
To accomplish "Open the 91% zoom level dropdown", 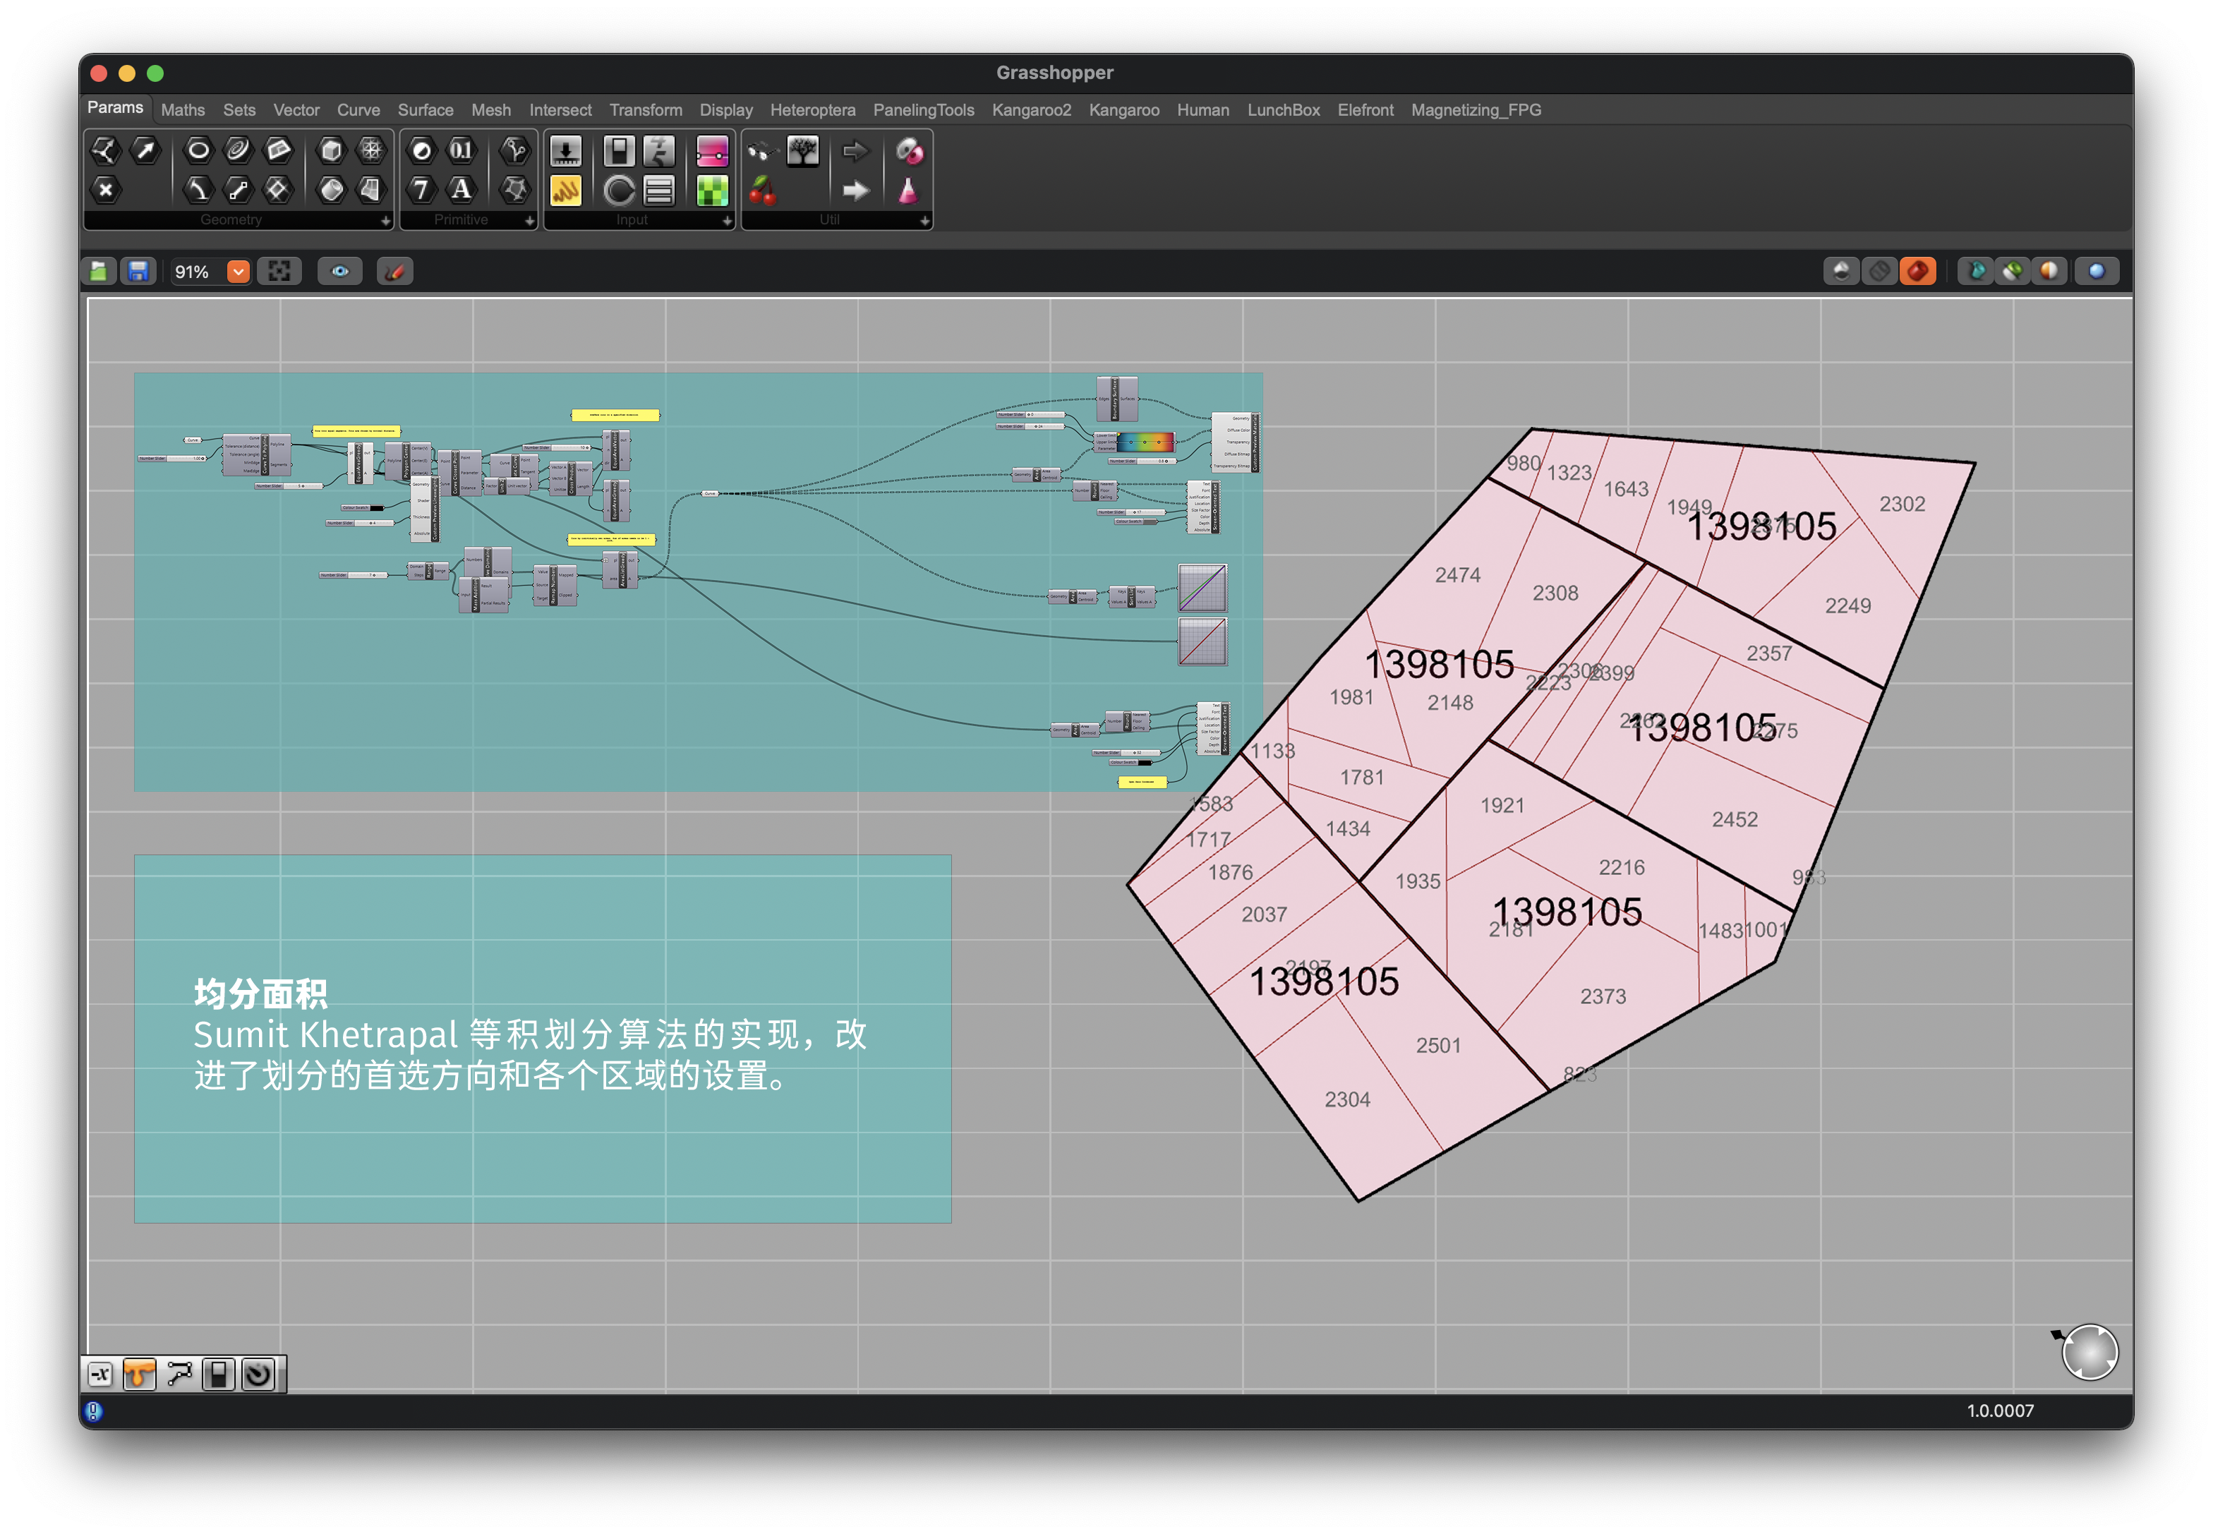I will pos(237,272).
